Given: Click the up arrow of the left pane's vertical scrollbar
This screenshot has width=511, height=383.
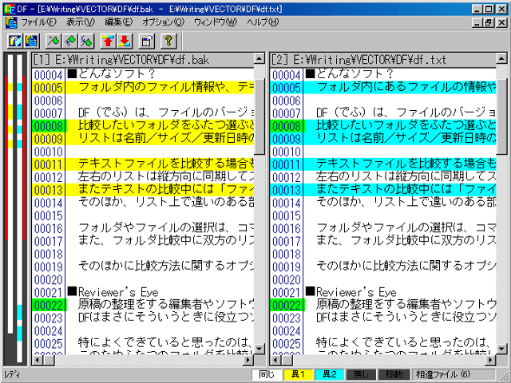Looking at the screenshot, I should 259,58.
